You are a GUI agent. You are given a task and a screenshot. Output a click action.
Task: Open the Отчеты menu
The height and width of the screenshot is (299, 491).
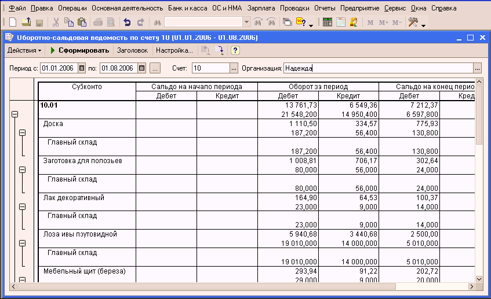click(x=325, y=9)
